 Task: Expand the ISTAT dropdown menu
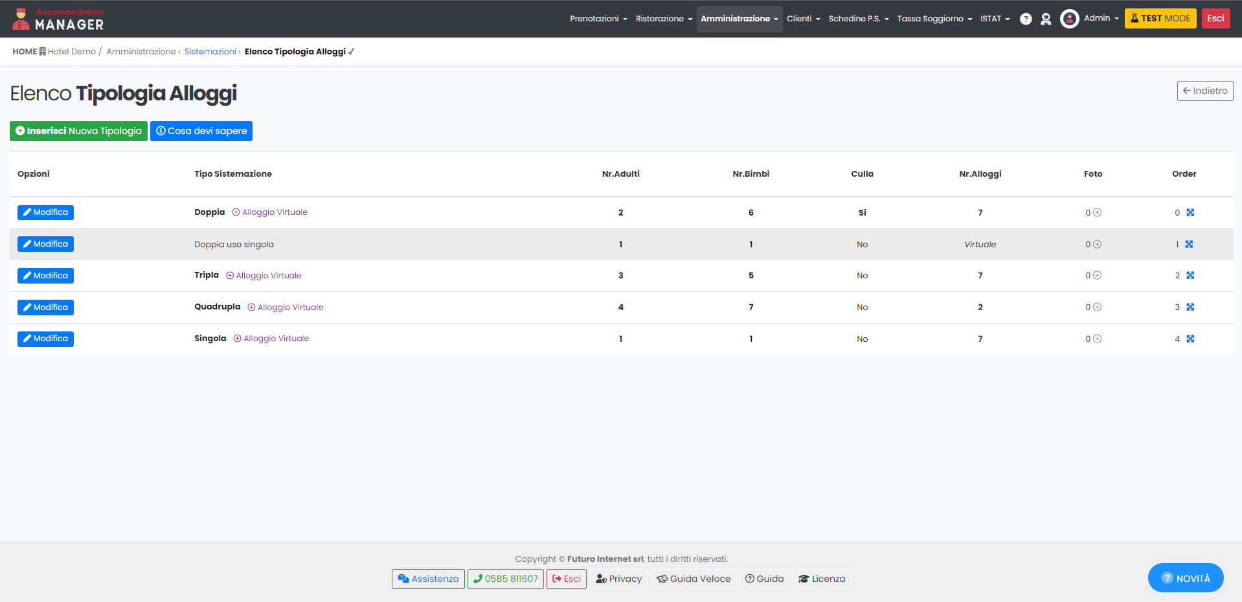995,19
